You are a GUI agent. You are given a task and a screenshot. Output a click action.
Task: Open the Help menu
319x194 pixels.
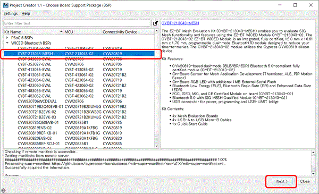pyautogui.click(x=26, y=13)
